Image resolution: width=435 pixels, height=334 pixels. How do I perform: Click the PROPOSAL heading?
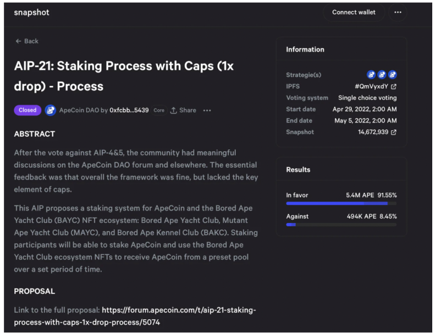click(x=35, y=291)
